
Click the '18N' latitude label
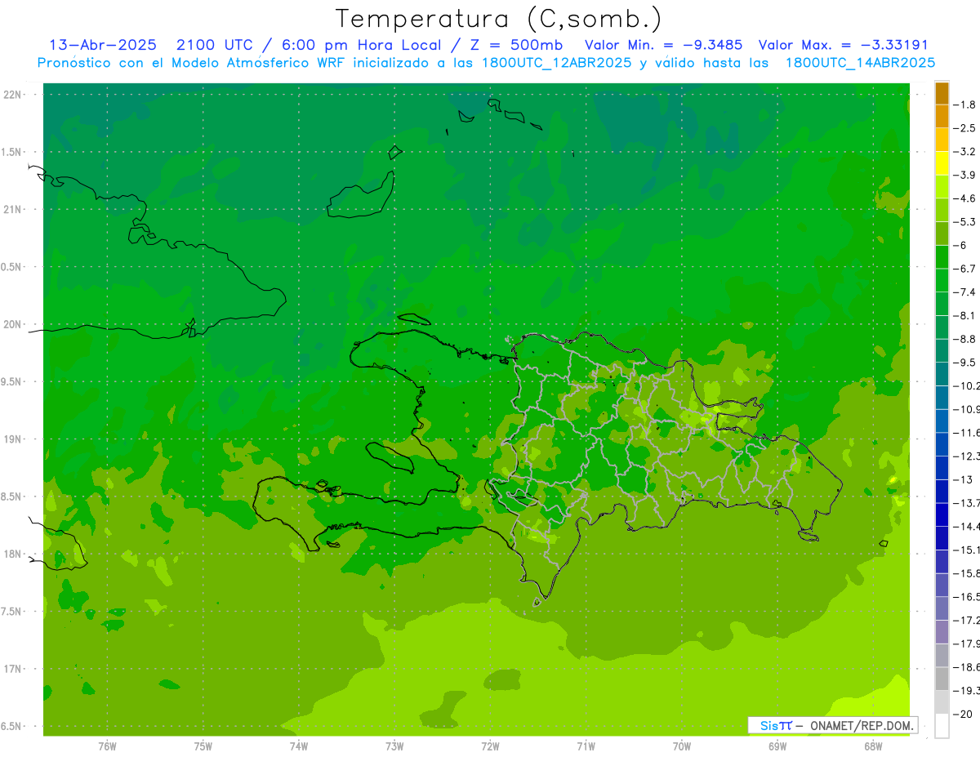(11, 554)
